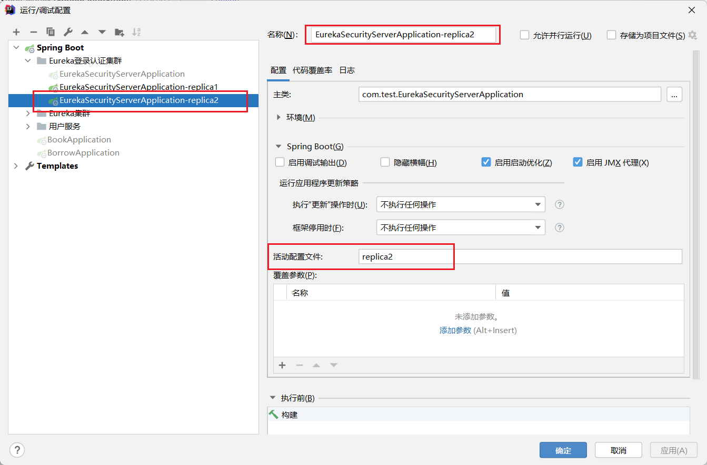Browse main class with ellipsis button
This screenshot has height=465, width=707.
pyautogui.click(x=674, y=95)
